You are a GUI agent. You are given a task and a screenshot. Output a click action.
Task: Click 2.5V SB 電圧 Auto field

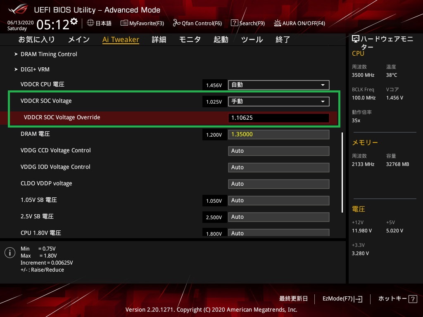[279, 217]
